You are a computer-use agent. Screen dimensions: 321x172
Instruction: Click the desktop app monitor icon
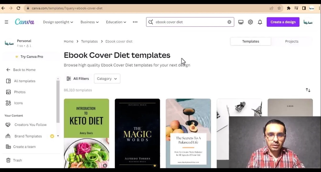tap(241, 22)
